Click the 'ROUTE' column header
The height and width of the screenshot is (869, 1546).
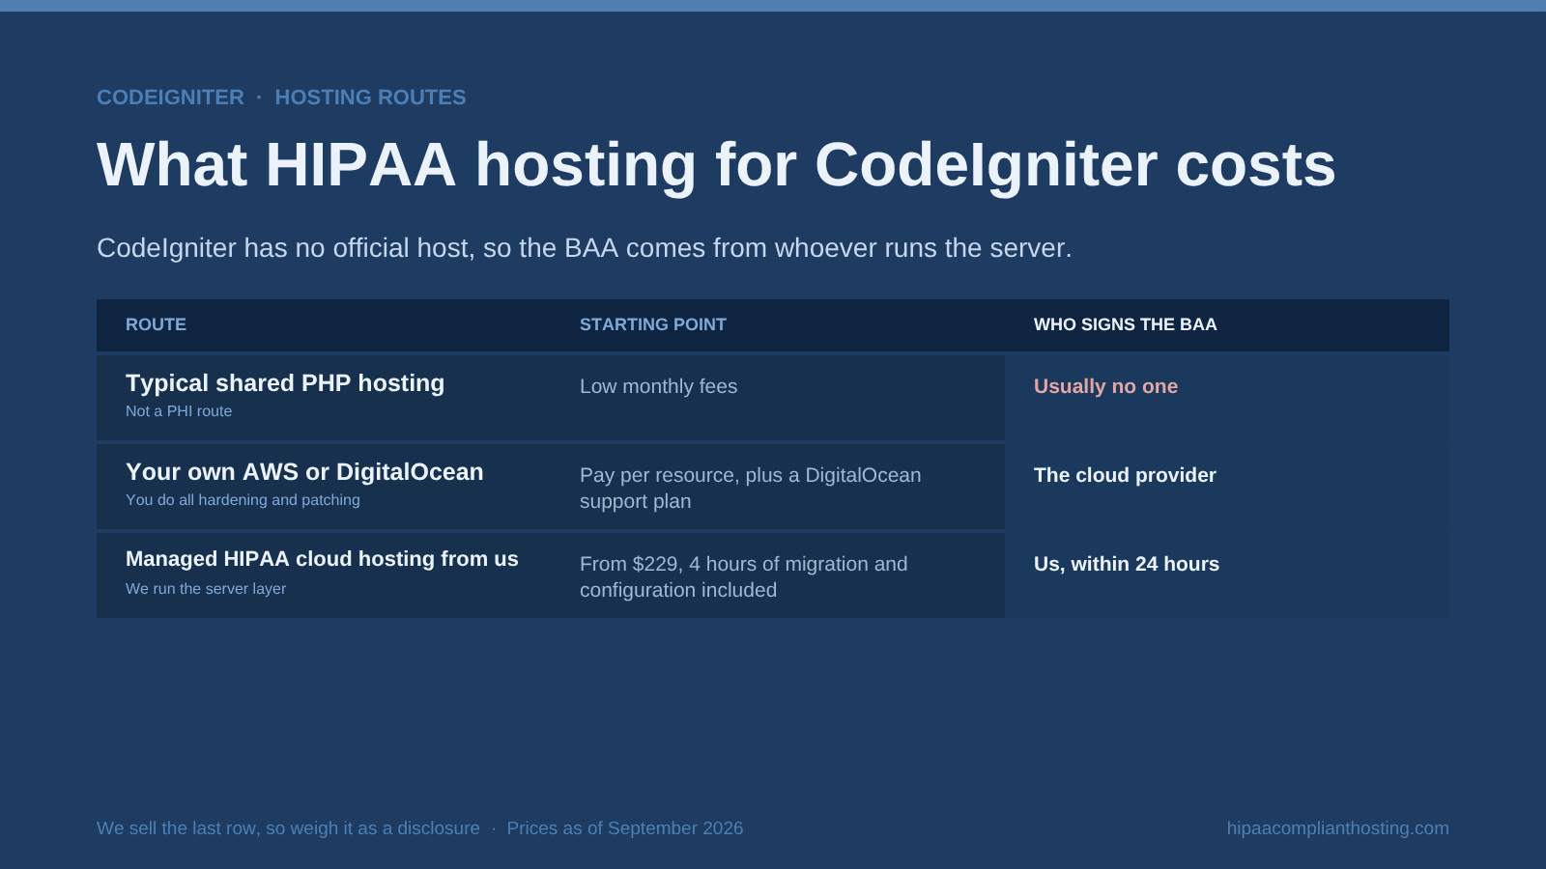point(156,324)
